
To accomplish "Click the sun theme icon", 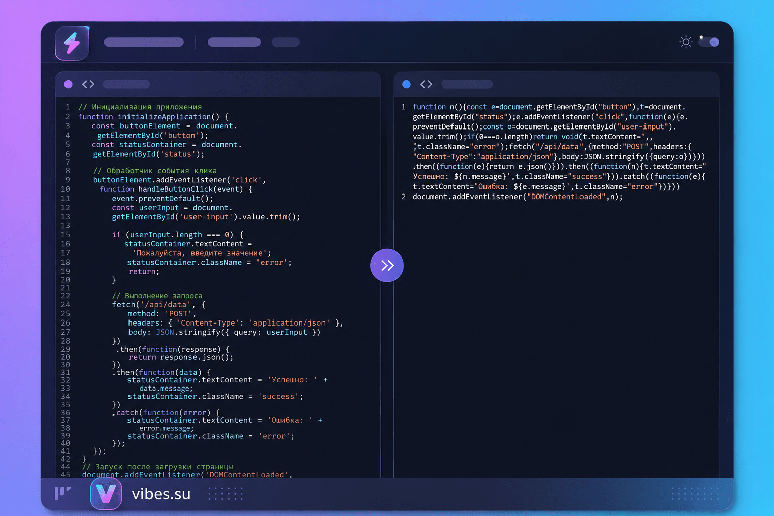I will [686, 42].
